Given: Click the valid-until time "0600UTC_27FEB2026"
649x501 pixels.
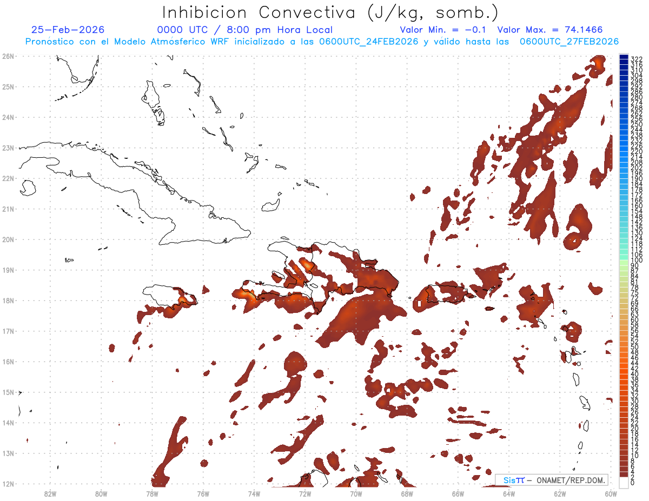Looking at the screenshot, I should pyautogui.click(x=569, y=42).
